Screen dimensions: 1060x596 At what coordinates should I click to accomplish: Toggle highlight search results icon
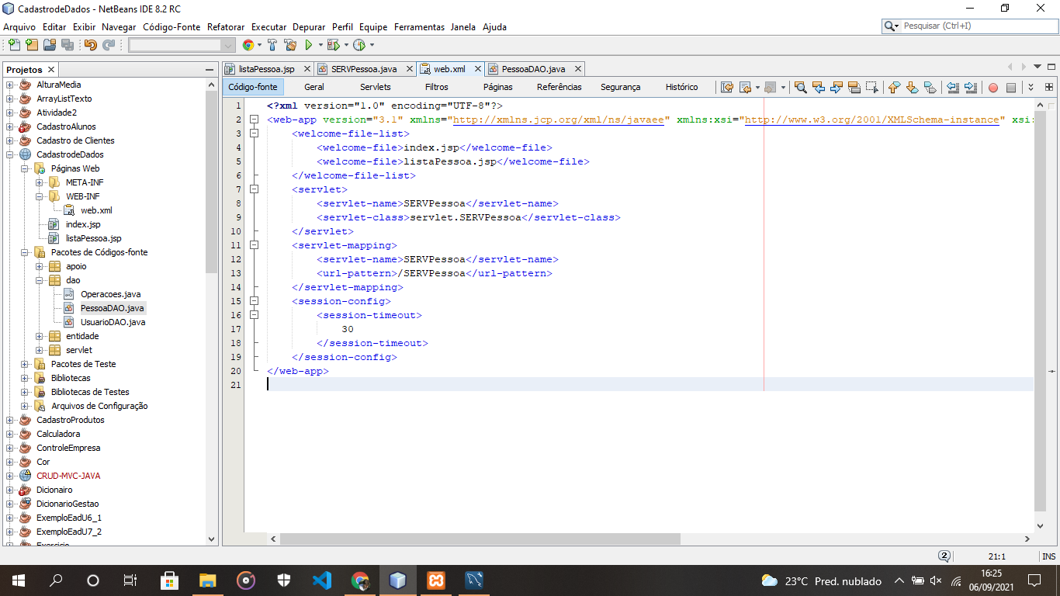click(x=854, y=88)
